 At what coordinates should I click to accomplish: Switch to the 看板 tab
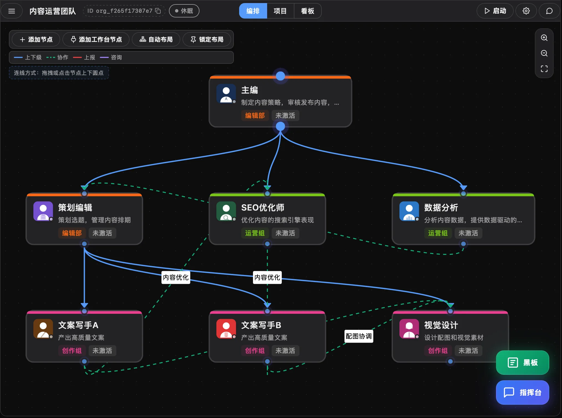tap(307, 11)
